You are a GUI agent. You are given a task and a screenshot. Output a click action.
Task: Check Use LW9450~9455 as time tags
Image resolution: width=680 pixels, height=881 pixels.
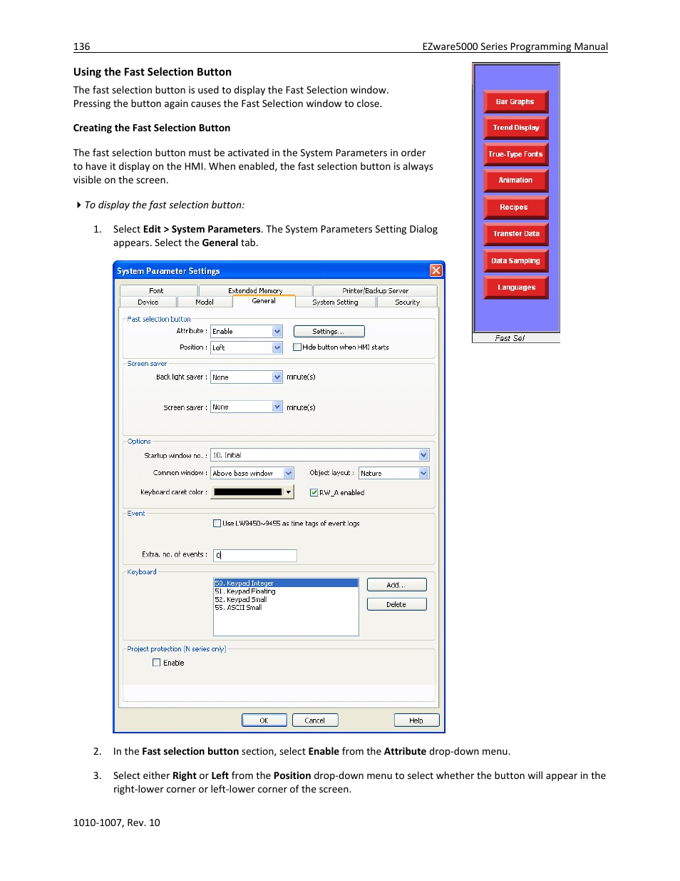tap(217, 523)
